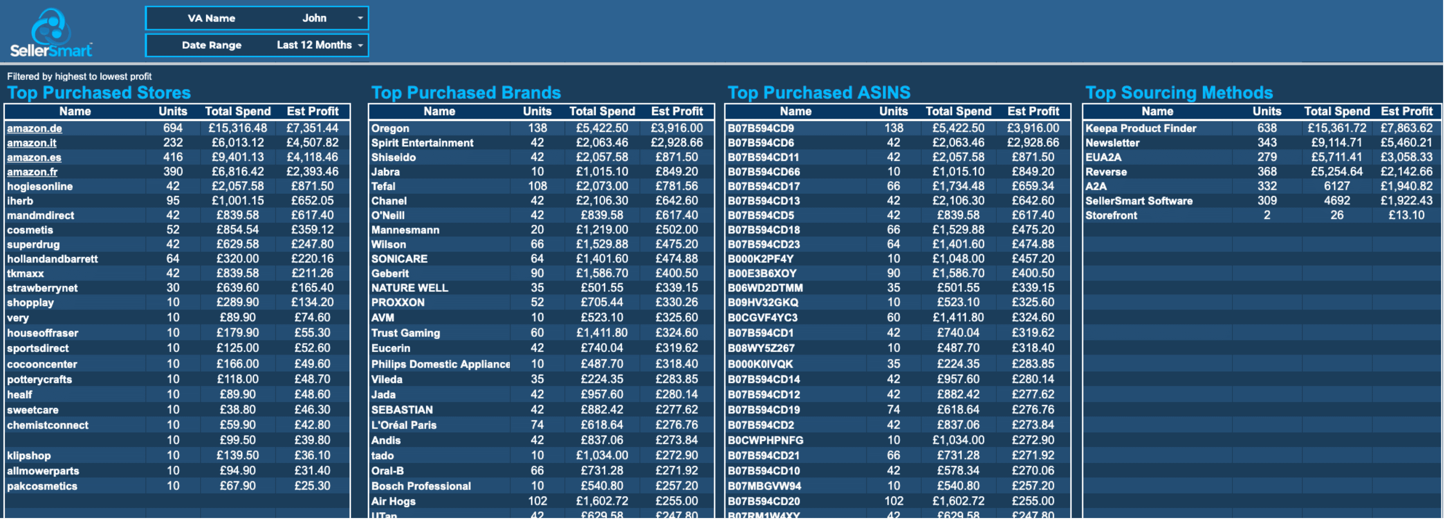Image resolution: width=1445 pixels, height=520 pixels.
Task: Click the Reverse sourcing method
Action: tap(1106, 172)
